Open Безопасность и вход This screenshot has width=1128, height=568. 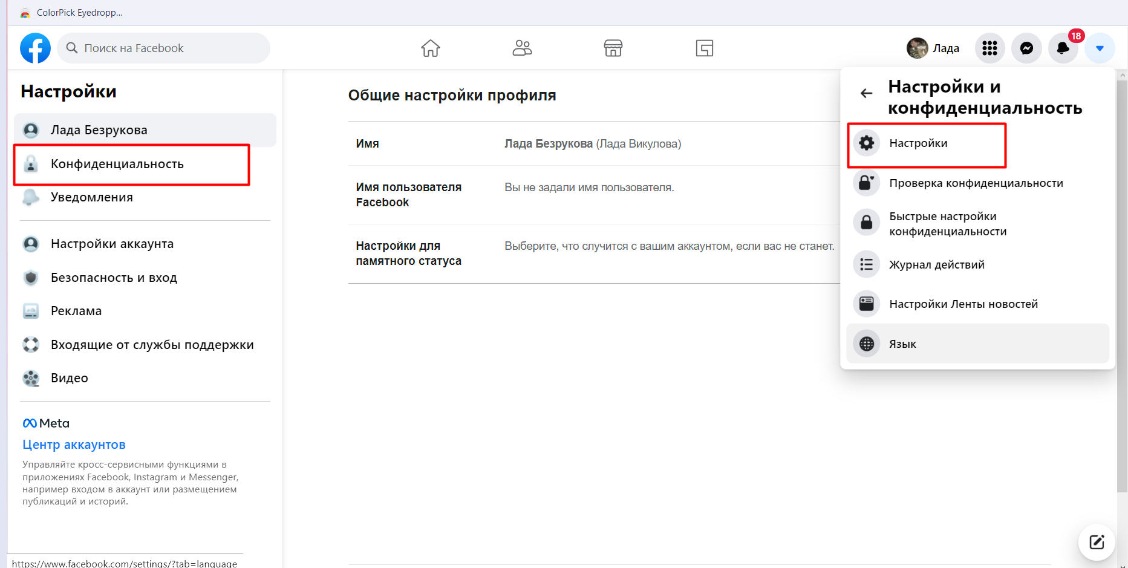[x=145, y=278]
